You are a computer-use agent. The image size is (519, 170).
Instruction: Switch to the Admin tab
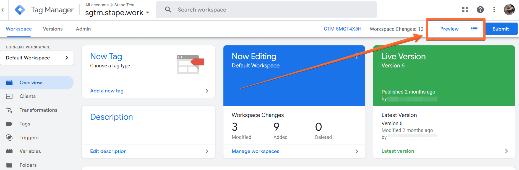click(x=83, y=29)
